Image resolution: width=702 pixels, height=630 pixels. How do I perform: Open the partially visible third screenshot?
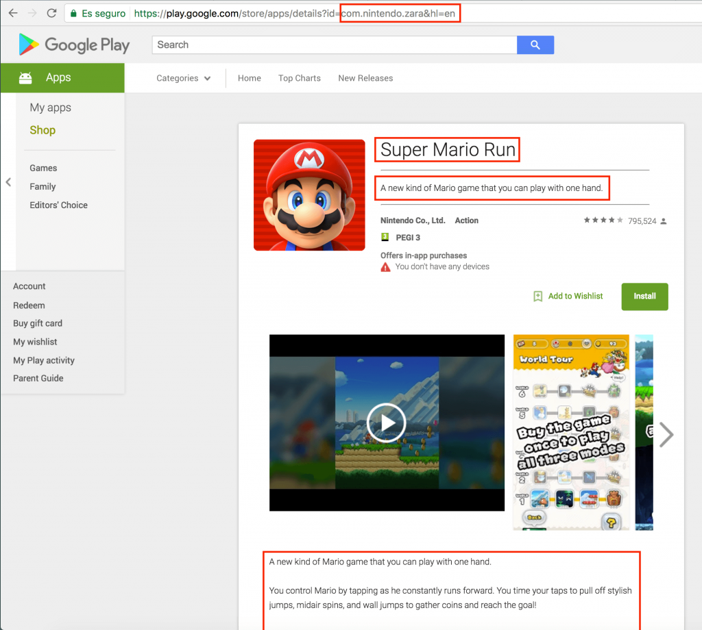click(x=644, y=432)
